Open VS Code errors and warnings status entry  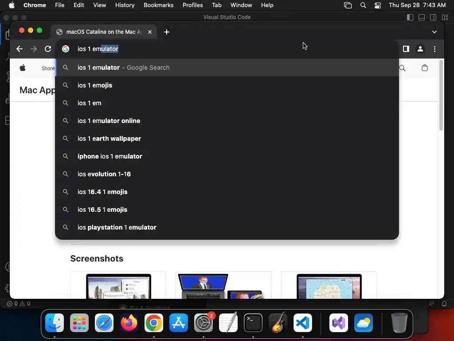click(19, 304)
